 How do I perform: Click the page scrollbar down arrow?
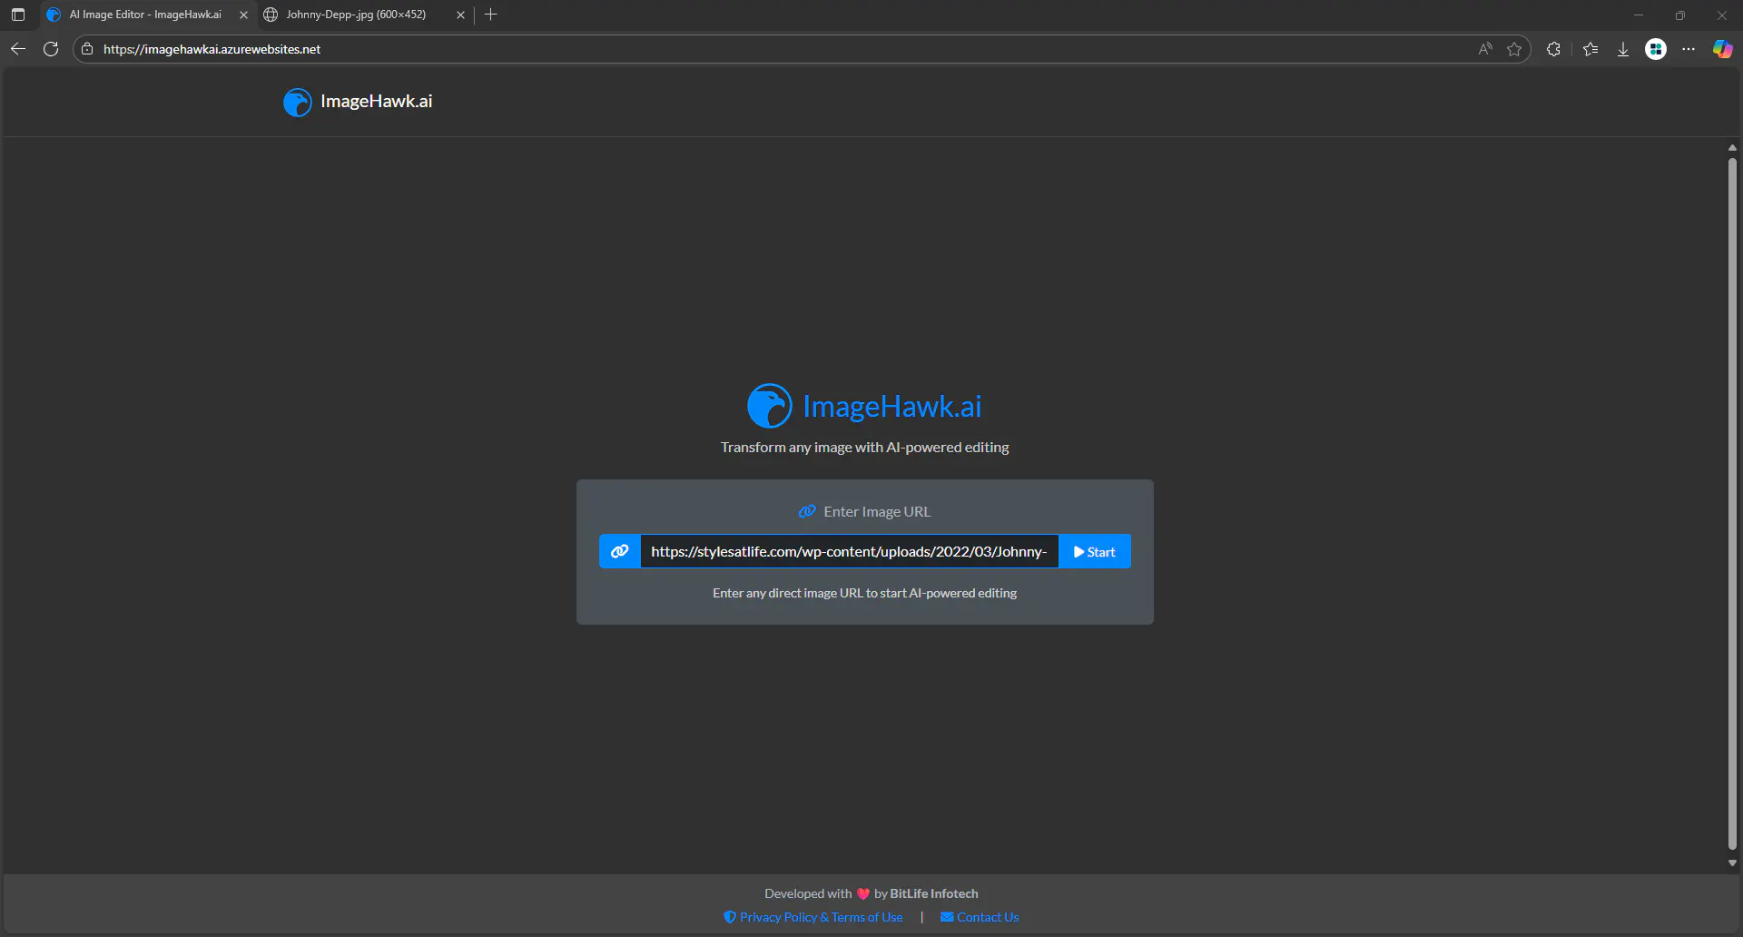1732,863
